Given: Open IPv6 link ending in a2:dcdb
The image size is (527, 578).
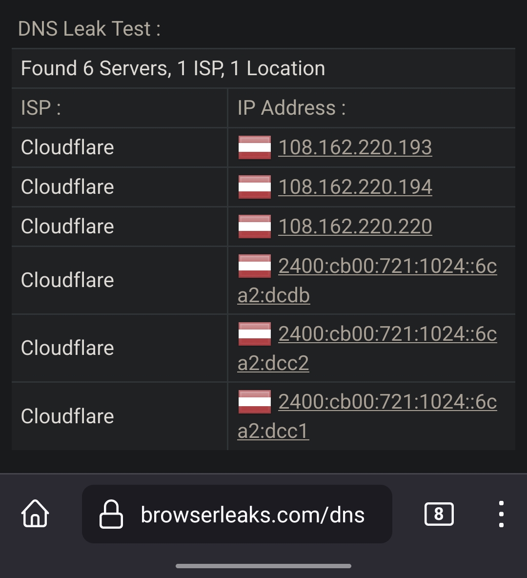Looking at the screenshot, I should point(367,281).
